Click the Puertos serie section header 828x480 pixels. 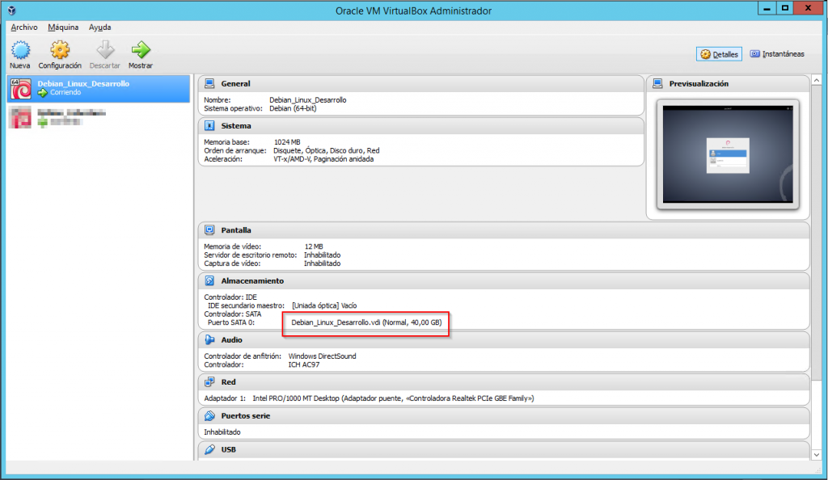(504, 415)
